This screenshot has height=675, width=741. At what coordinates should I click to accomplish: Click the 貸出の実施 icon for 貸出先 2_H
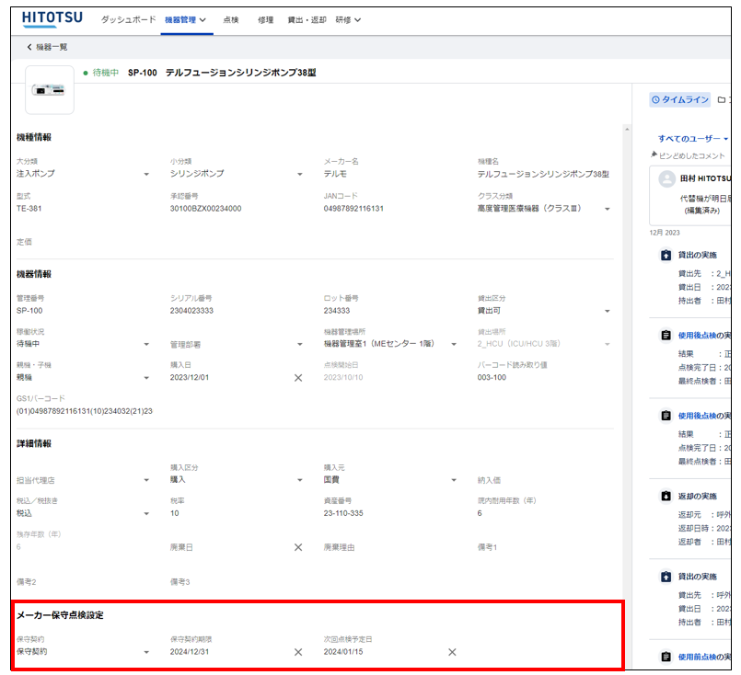click(666, 255)
